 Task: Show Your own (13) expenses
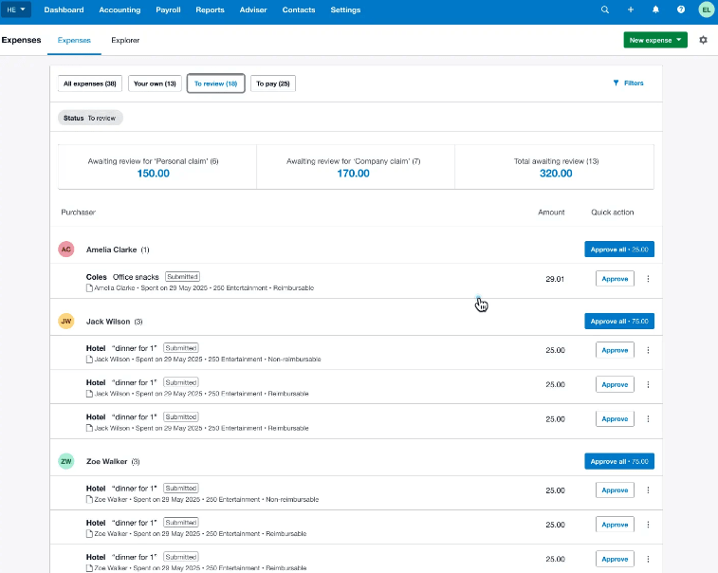click(155, 83)
